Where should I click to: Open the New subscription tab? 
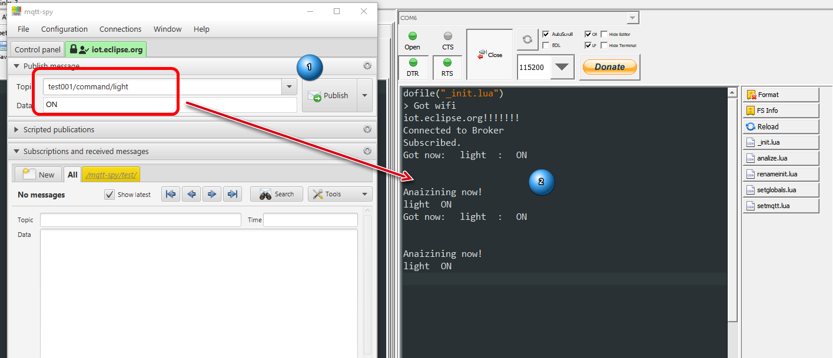[x=38, y=174]
